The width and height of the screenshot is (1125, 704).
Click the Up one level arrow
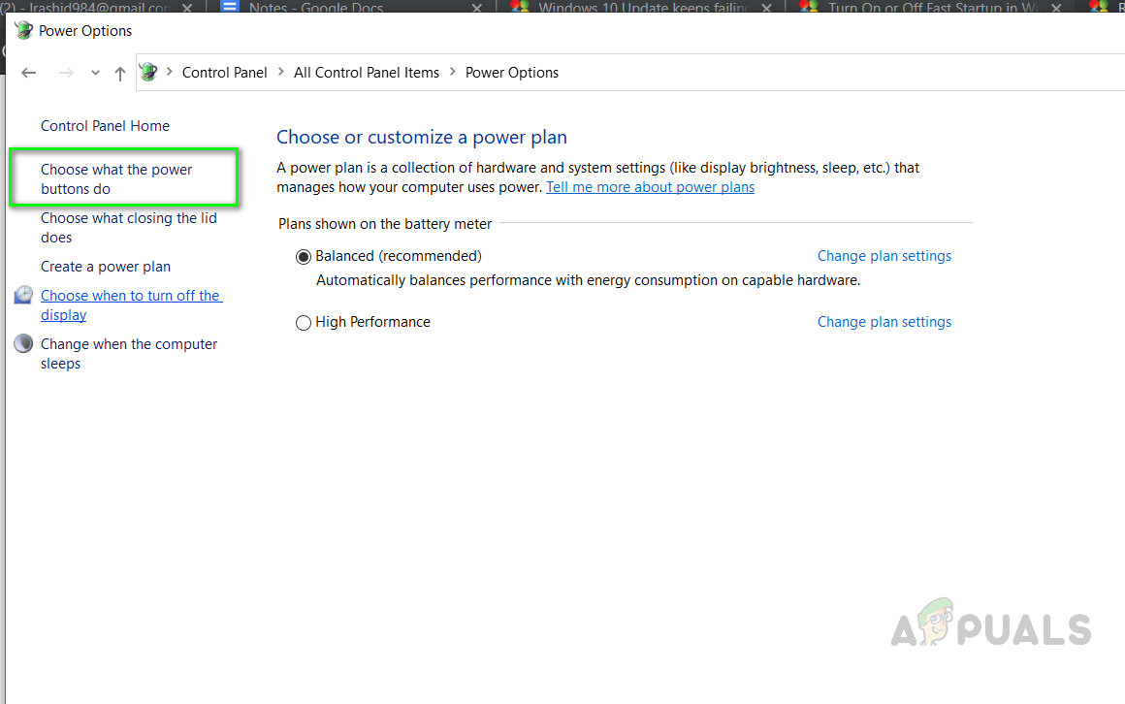point(120,73)
